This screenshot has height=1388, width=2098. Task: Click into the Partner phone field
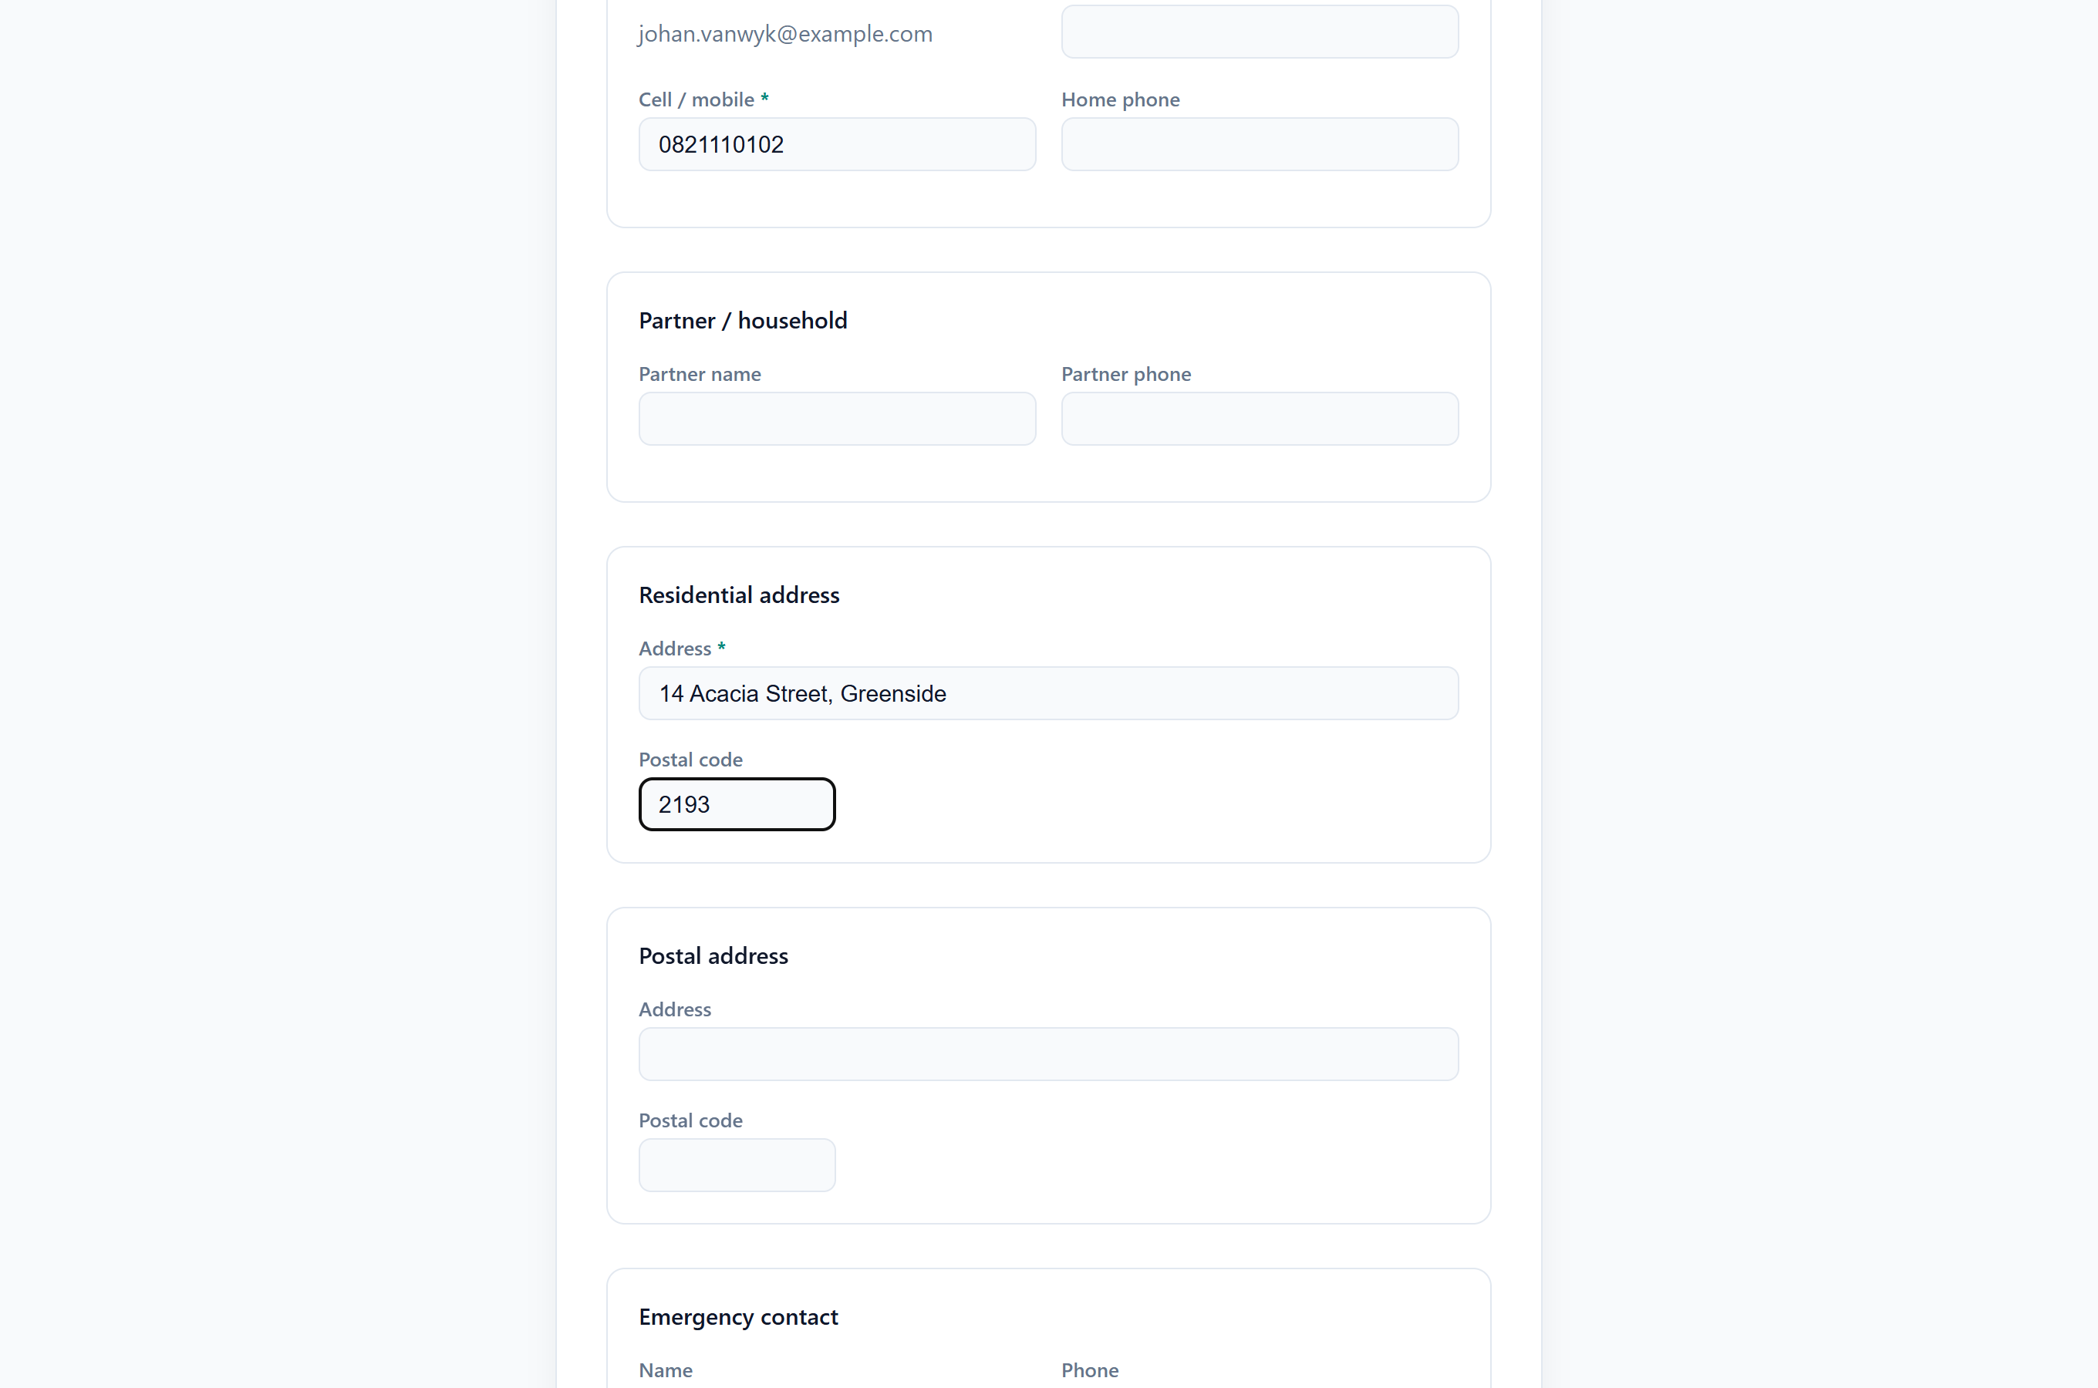click(1260, 419)
